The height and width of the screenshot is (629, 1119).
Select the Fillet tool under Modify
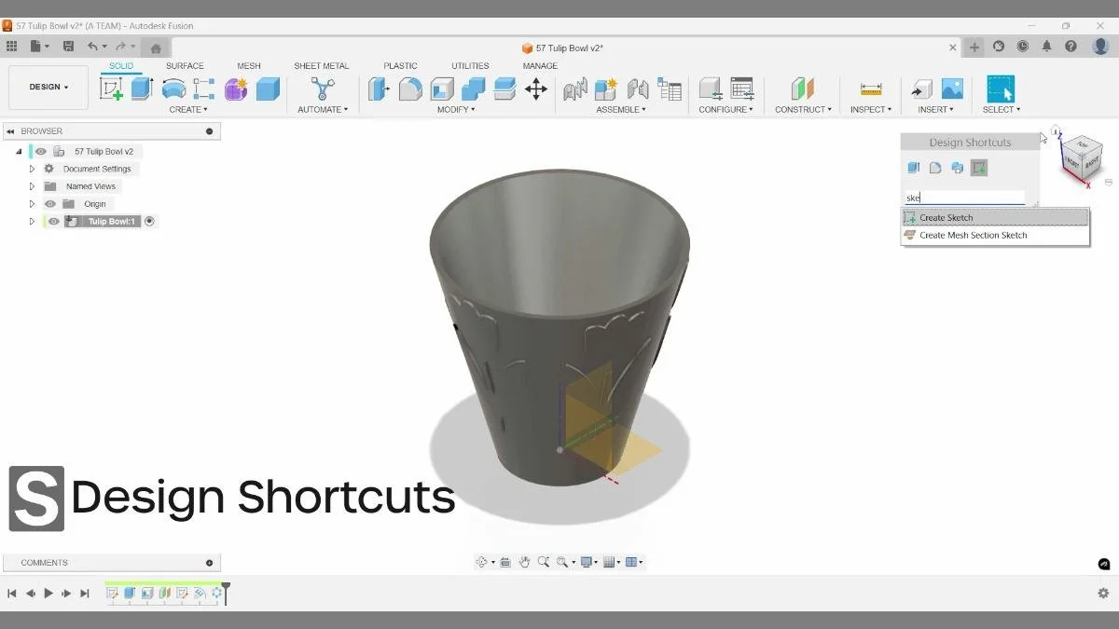click(x=410, y=89)
